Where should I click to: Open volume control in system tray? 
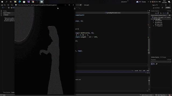click(157, 2)
